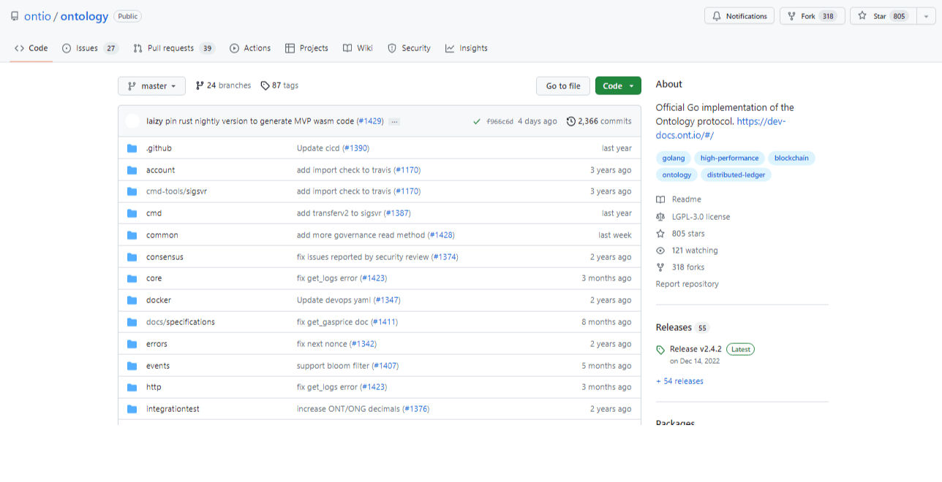The width and height of the screenshot is (942, 482).
Task: Open the green Code dropdown button
Action: coord(618,86)
